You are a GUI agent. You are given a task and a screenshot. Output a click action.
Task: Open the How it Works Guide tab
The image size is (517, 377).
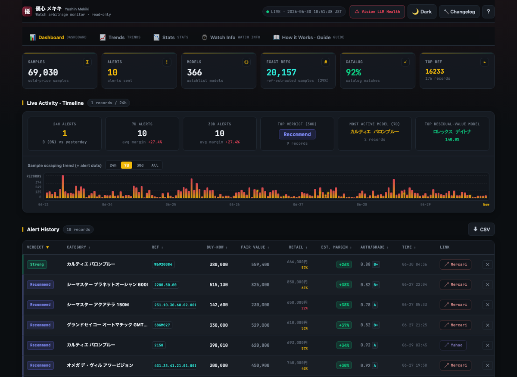[x=308, y=37]
